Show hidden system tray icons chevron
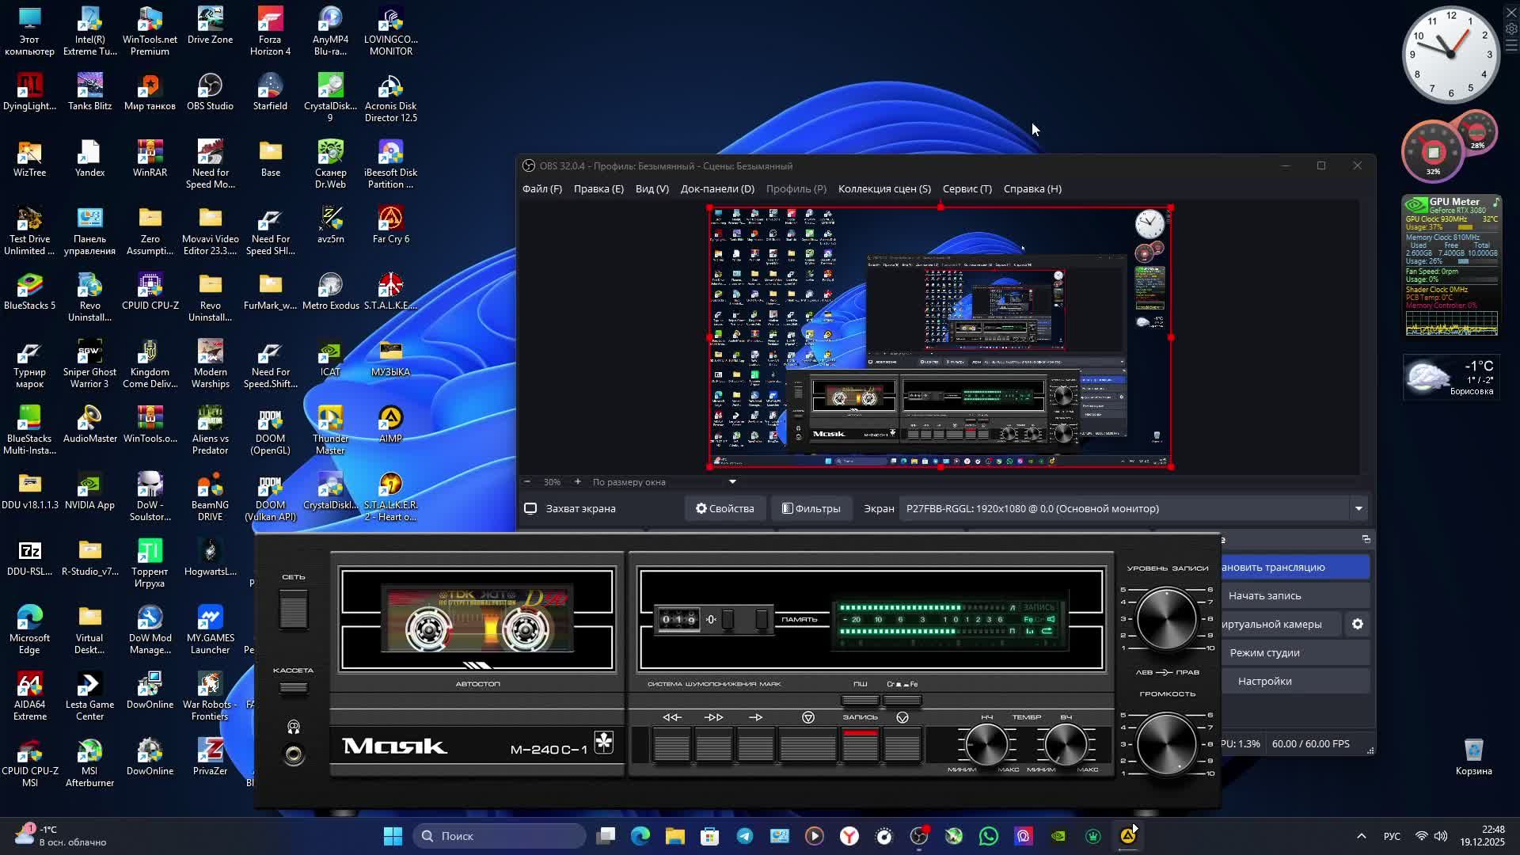Viewport: 1520px width, 855px height. 1361,836
